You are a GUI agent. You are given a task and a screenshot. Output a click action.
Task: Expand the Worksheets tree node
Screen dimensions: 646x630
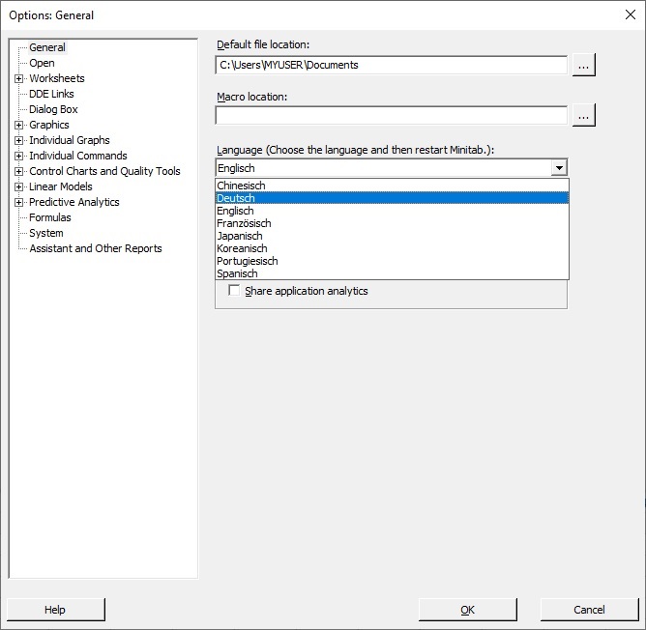(18, 78)
